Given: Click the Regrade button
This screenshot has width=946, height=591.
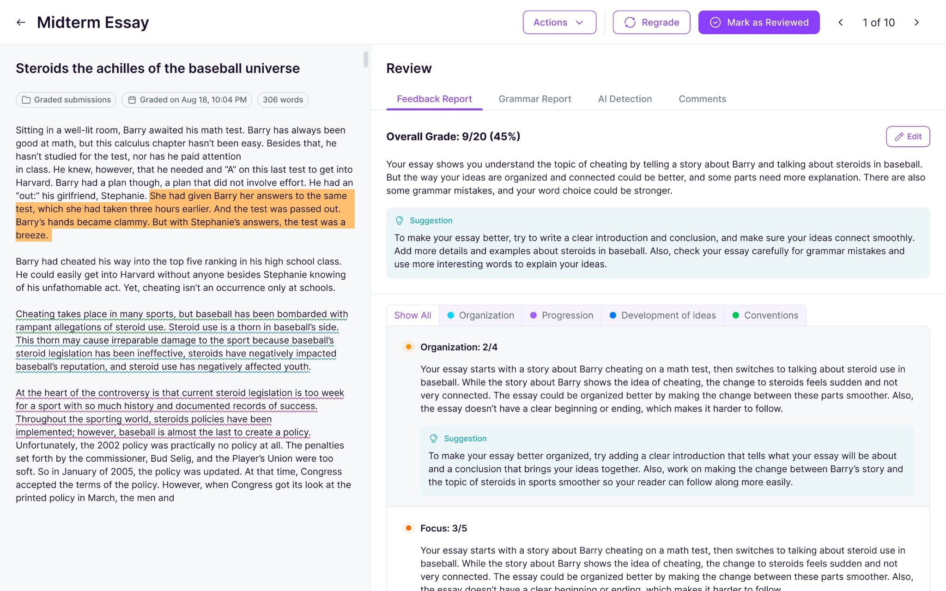Looking at the screenshot, I should [x=651, y=22].
